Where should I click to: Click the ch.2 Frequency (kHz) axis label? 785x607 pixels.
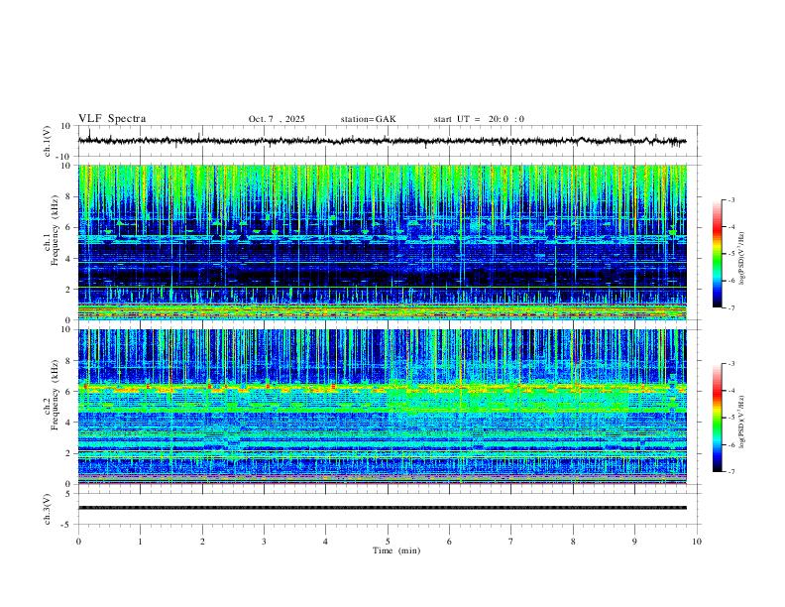(52, 395)
